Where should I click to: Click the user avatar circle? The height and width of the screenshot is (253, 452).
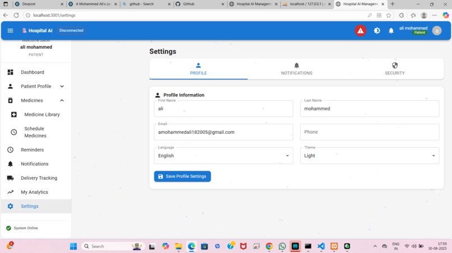[x=437, y=31]
